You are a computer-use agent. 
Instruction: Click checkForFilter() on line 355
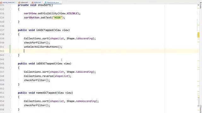tap(37, 105)
